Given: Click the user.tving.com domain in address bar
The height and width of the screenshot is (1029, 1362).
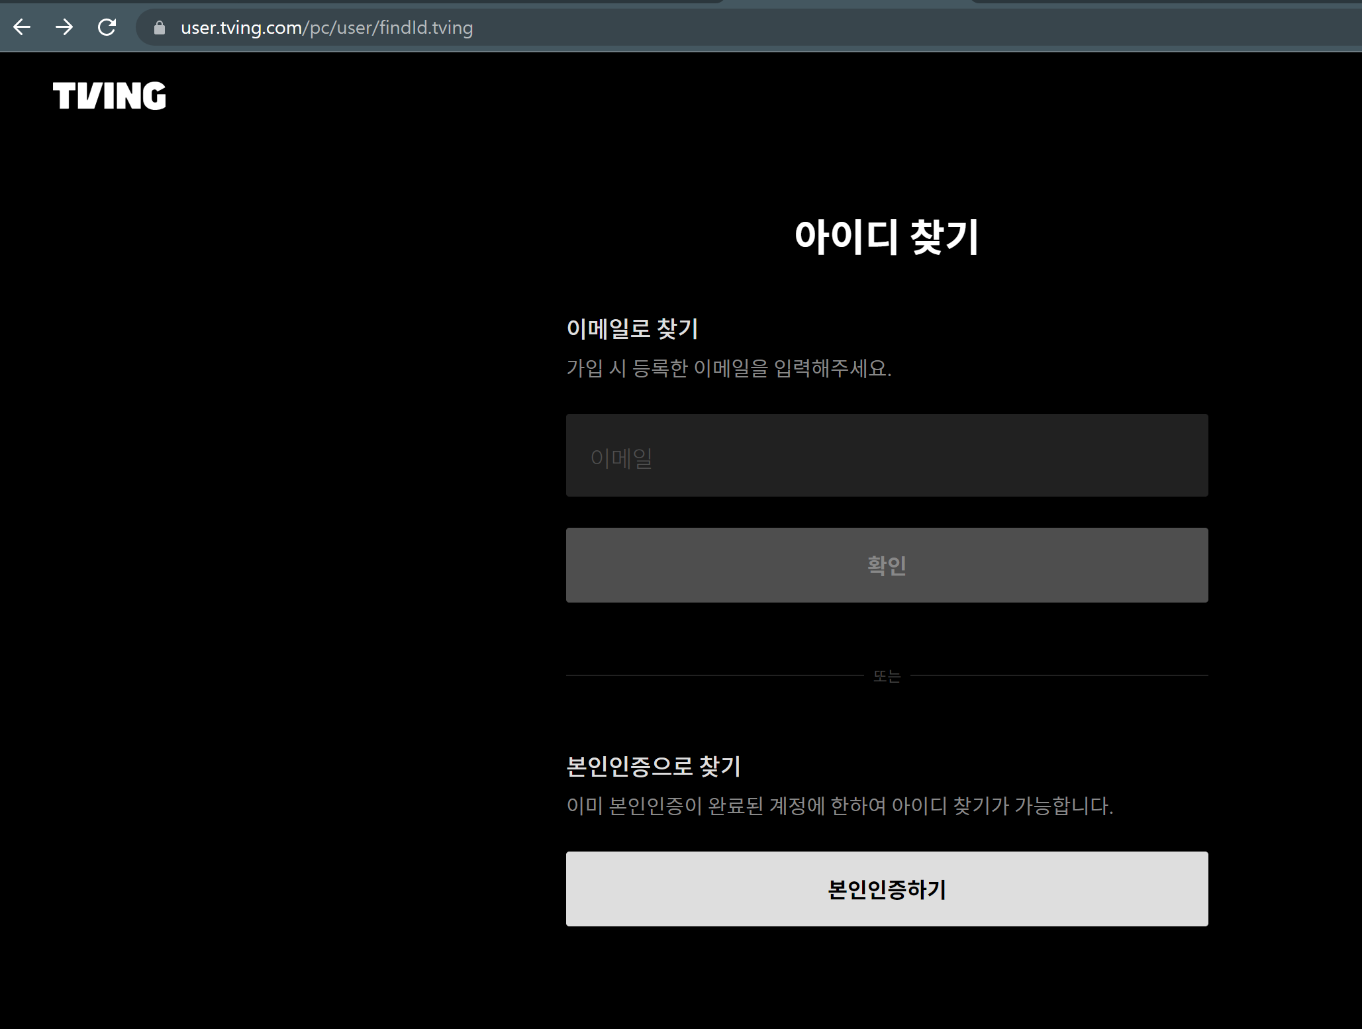Looking at the screenshot, I should [241, 28].
